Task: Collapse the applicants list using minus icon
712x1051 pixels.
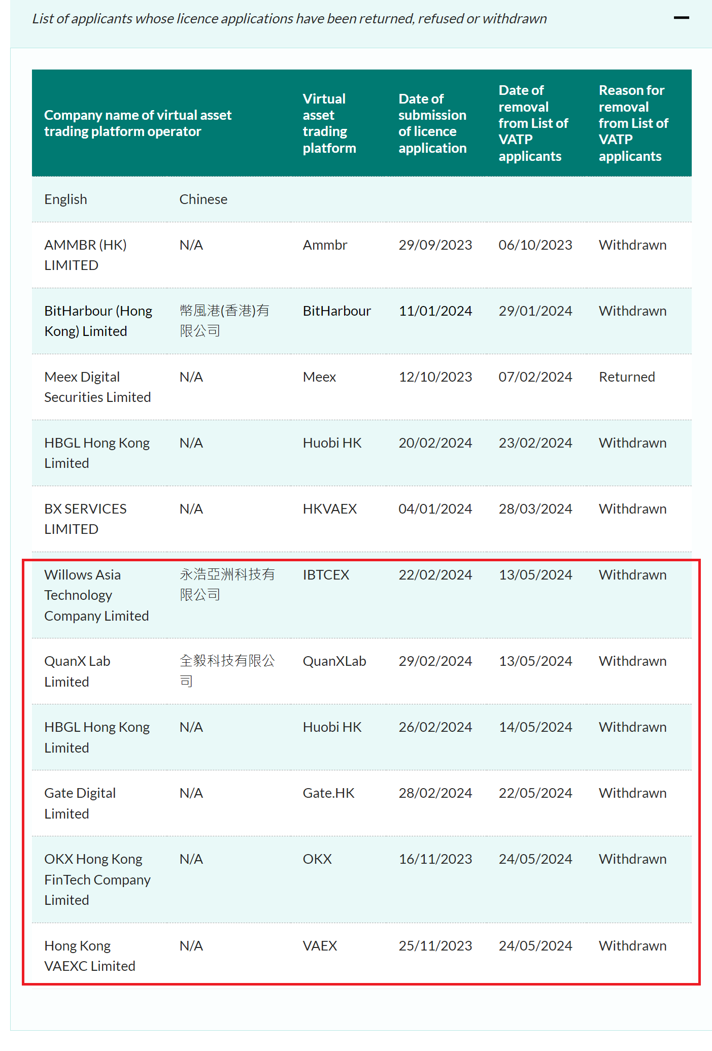Action: 681,18
